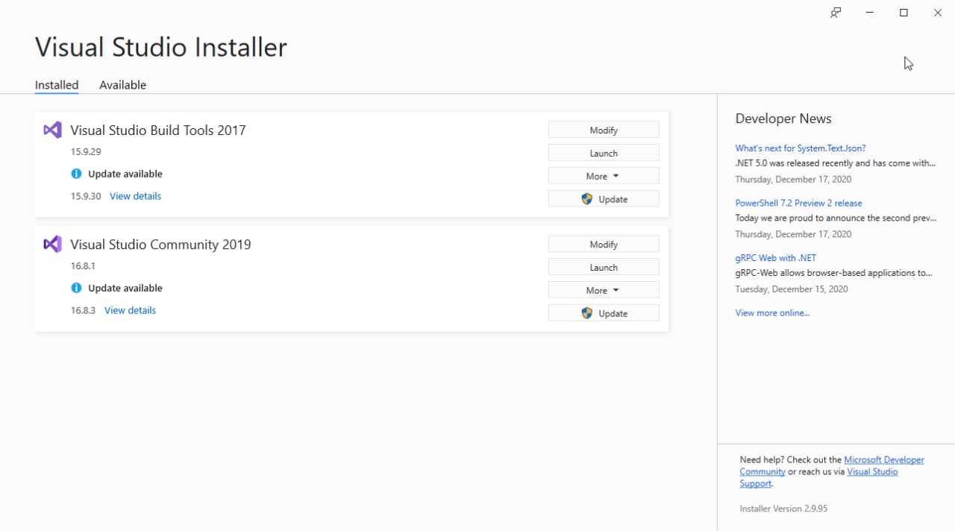Click the Visual Studio Installer heading
Screen dimensions: 955x531
tap(161, 47)
